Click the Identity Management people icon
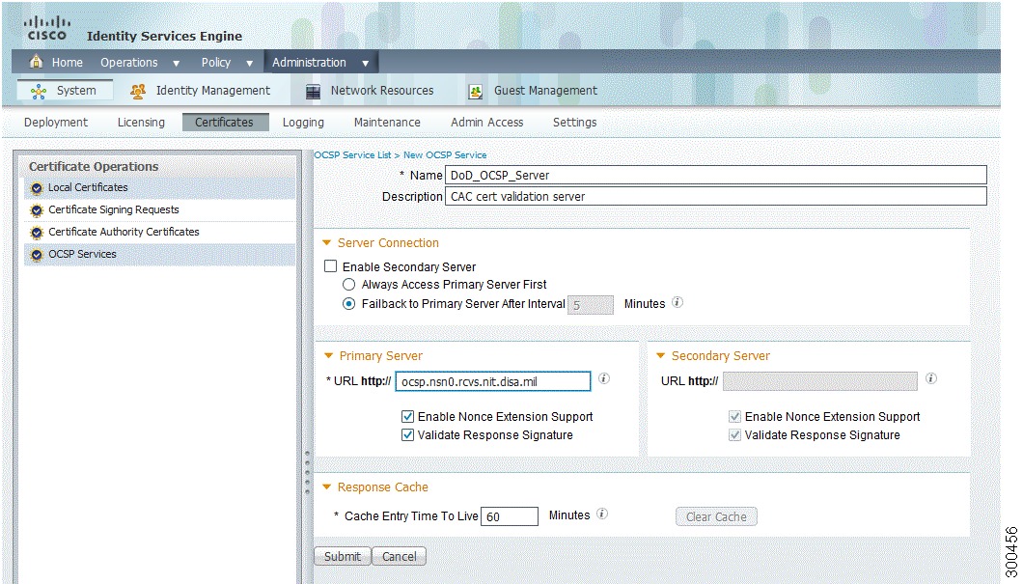This screenshot has height=584, width=1023. click(138, 92)
